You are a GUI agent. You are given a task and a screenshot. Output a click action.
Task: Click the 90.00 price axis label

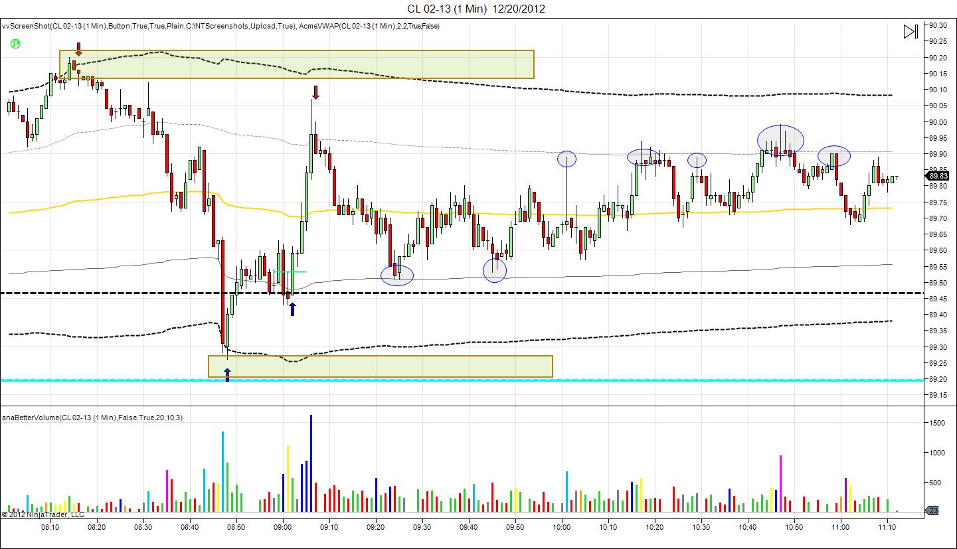pos(937,122)
